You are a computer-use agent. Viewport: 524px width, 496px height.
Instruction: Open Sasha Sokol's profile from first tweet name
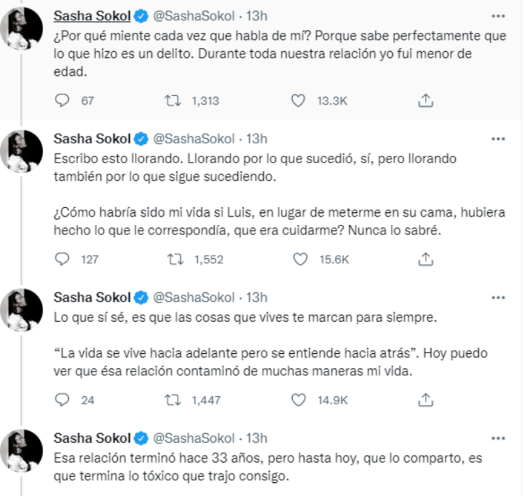point(92,14)
